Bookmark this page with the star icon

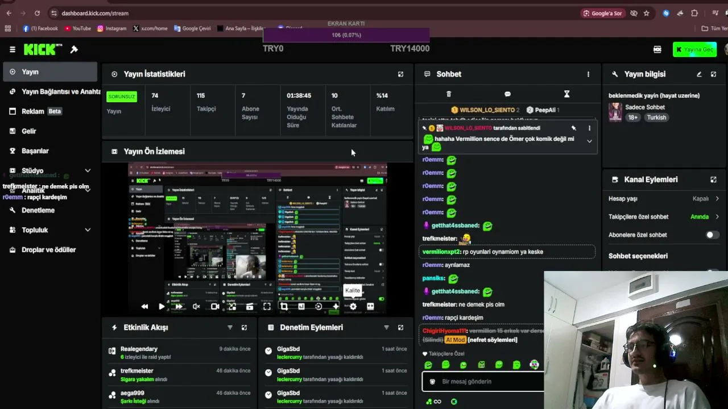tap(647, 13)
